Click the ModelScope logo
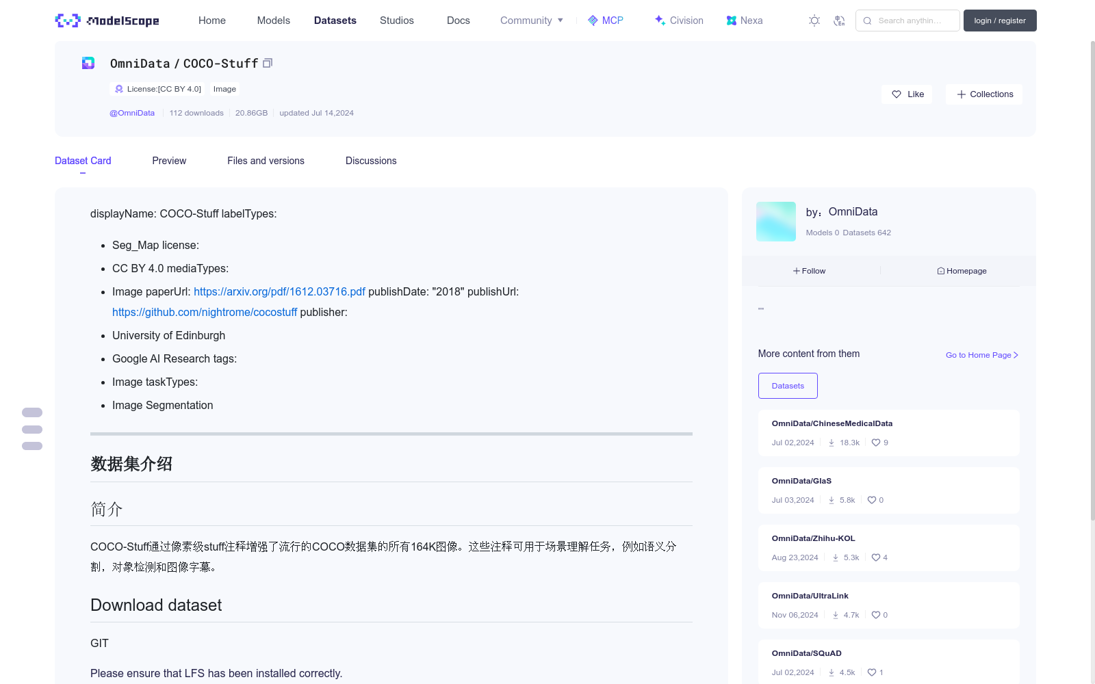Viewport: 1095px width, 684px height. (x=107, y=21)
